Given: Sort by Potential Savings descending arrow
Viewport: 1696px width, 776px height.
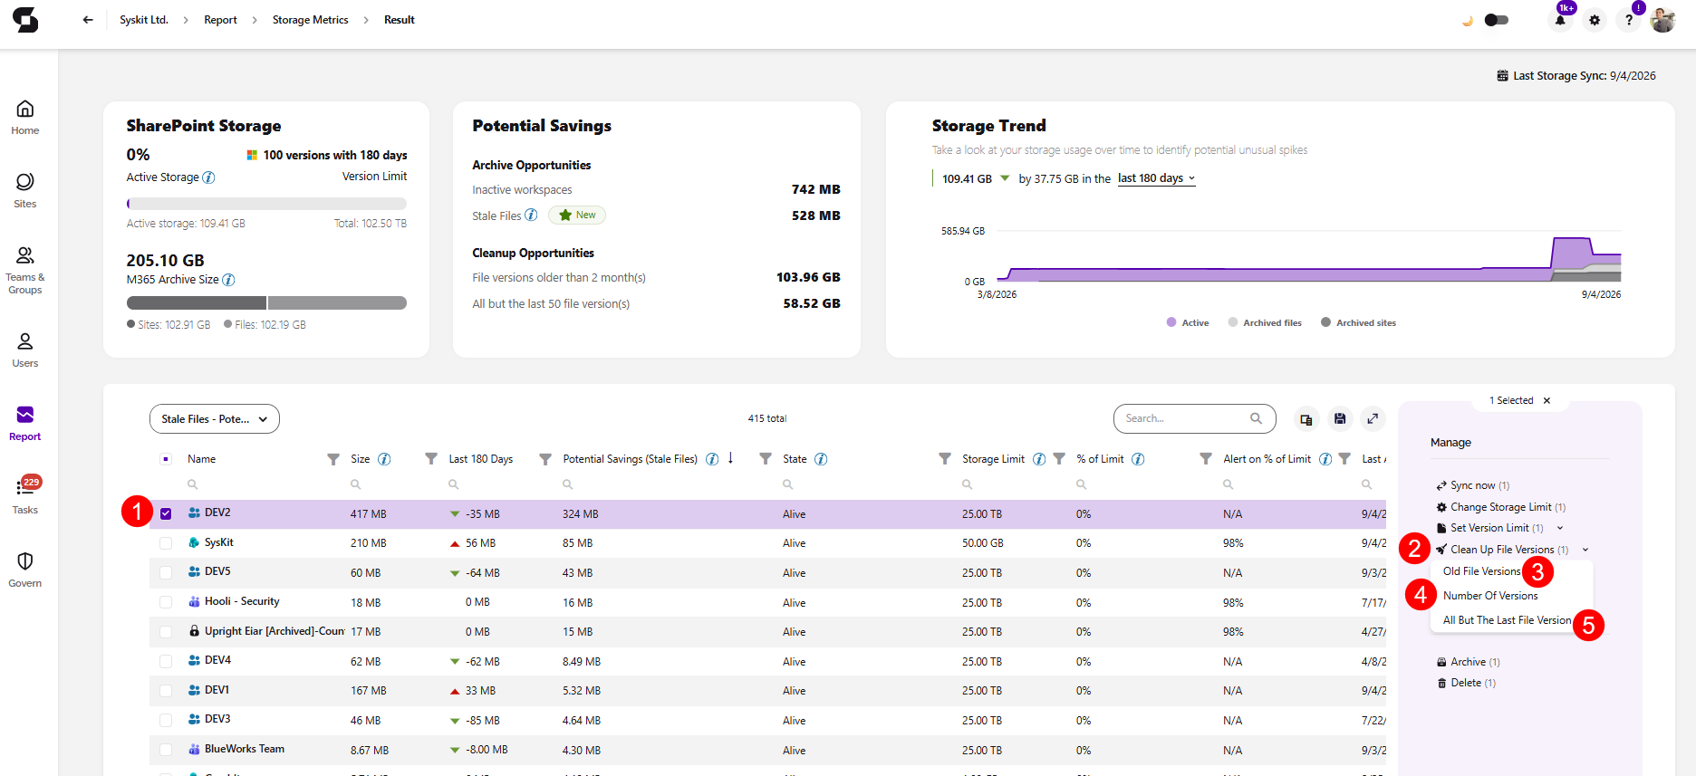Looking at the screenshot, I should [x=730, y=458].
